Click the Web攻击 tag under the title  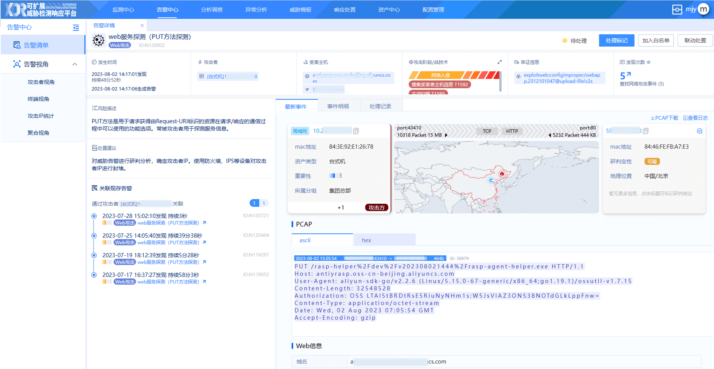pyautogui.click(x=120, y=45)
